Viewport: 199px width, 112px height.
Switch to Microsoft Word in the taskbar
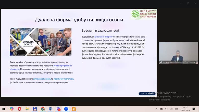[x=51, y=109]
